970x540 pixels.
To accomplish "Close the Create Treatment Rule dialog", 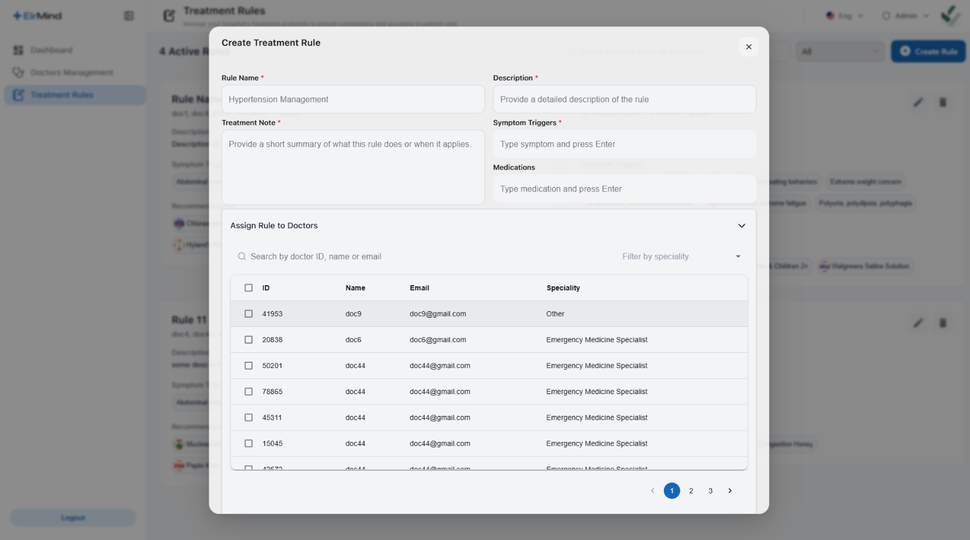I will point(749,47).
